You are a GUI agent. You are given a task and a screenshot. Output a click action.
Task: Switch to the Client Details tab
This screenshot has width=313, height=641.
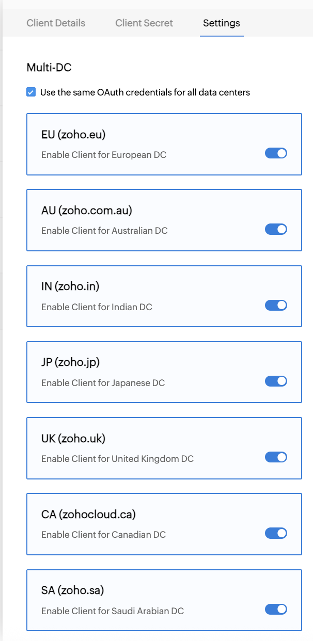pyautogui.click(x=56, y=23)
